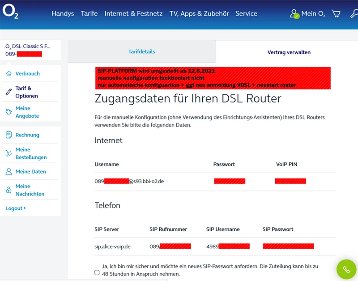
Task: Open Meine Daten in sidebar
Action: [30, 172]
